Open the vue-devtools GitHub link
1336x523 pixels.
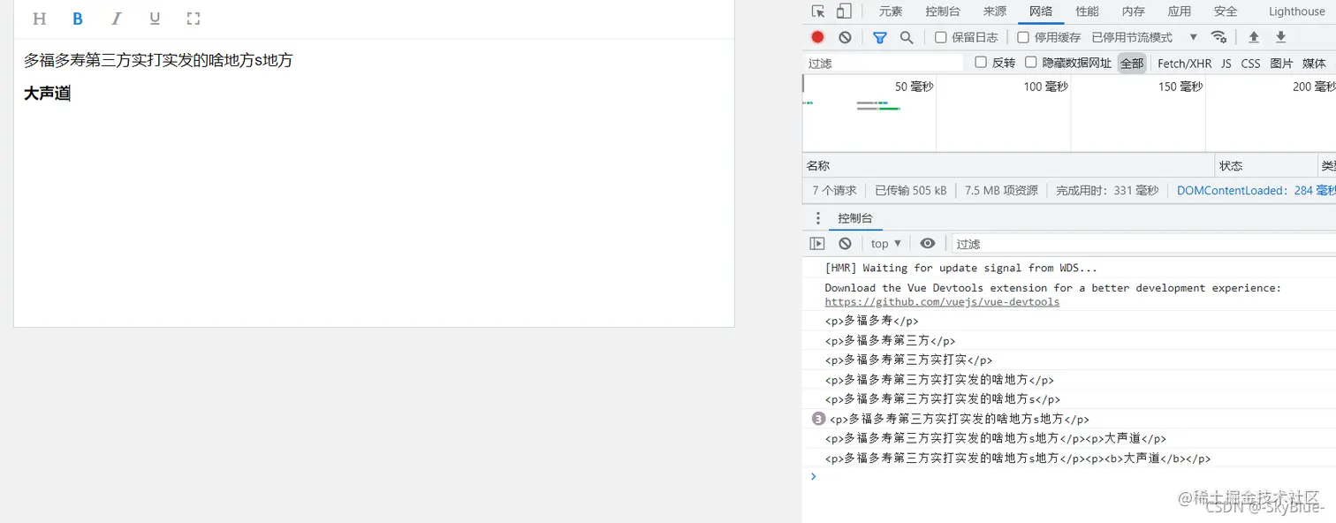(942, 302)
